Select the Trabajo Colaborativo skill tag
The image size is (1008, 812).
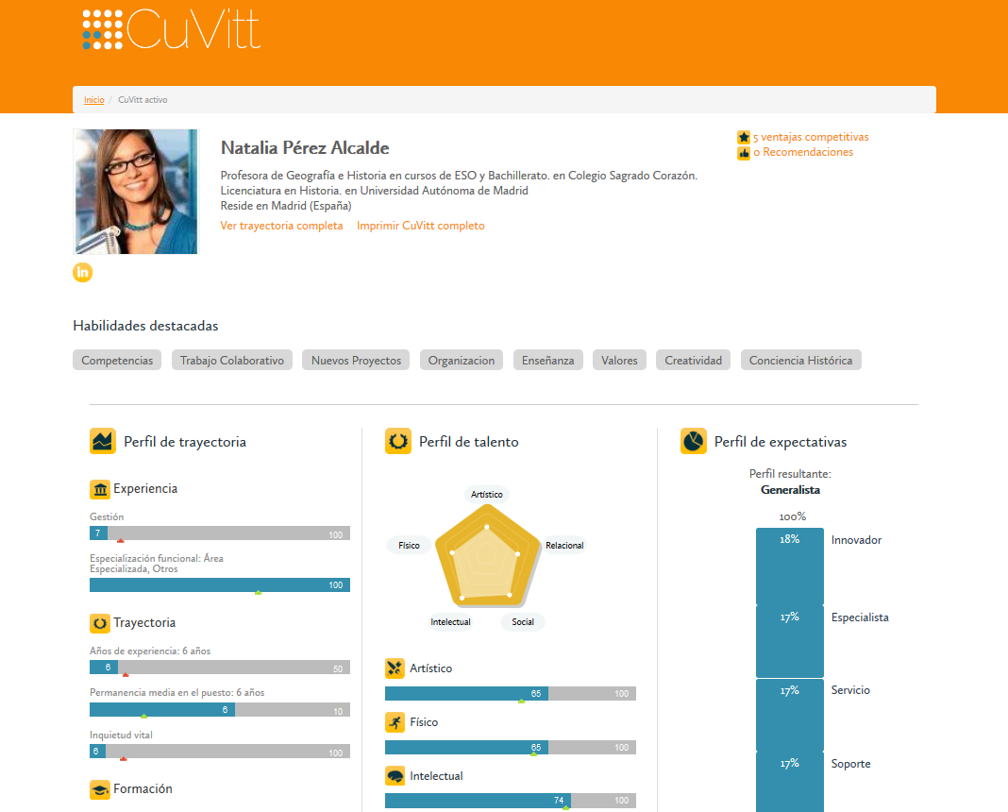pyautogui.click(x=232, y=360)
